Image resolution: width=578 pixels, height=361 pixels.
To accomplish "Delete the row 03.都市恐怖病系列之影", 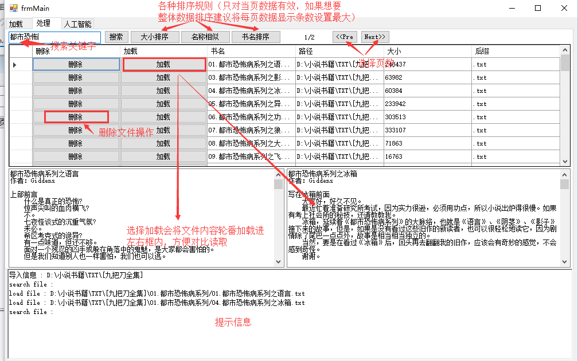I will [76, 78].
